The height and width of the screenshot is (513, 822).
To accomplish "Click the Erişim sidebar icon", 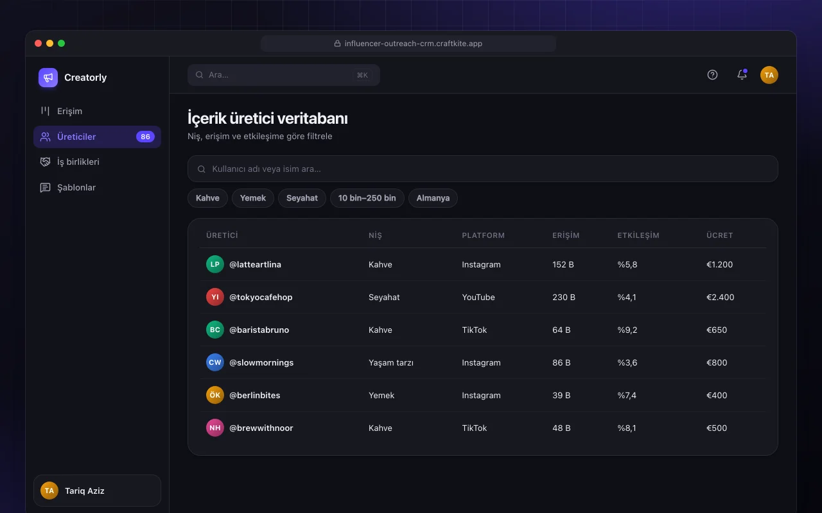I will point(45,111).
